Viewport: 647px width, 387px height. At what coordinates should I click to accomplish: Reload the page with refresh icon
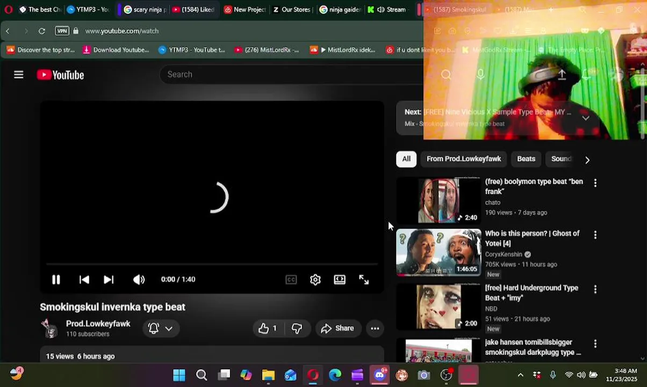point(41,31)
